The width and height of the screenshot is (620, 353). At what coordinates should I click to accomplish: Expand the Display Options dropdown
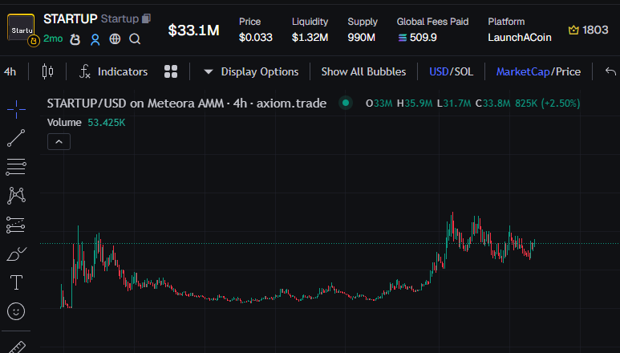[251, 71]
